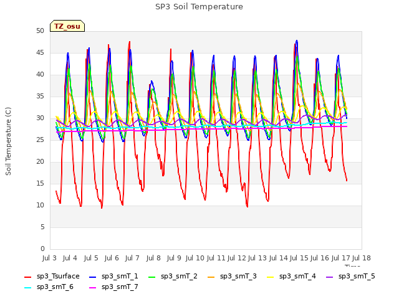This screenshot has height=299, width=399.
Task: Click the Jul 10 x-axis tick label
Action: (195, 258)
